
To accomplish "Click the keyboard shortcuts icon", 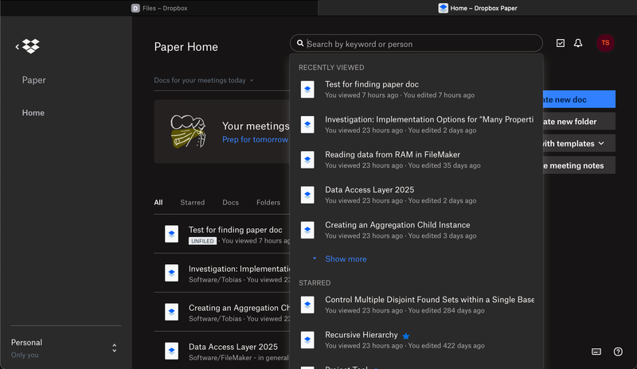I will point(596,351).
